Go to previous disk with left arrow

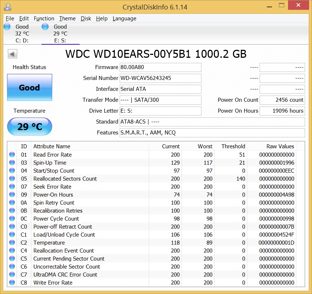[12, 54]
